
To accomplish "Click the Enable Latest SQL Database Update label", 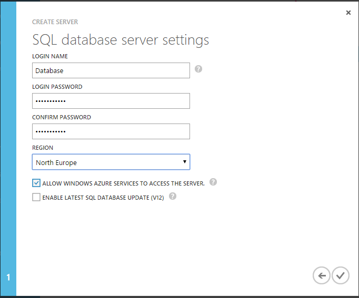I will click(103, 198).
